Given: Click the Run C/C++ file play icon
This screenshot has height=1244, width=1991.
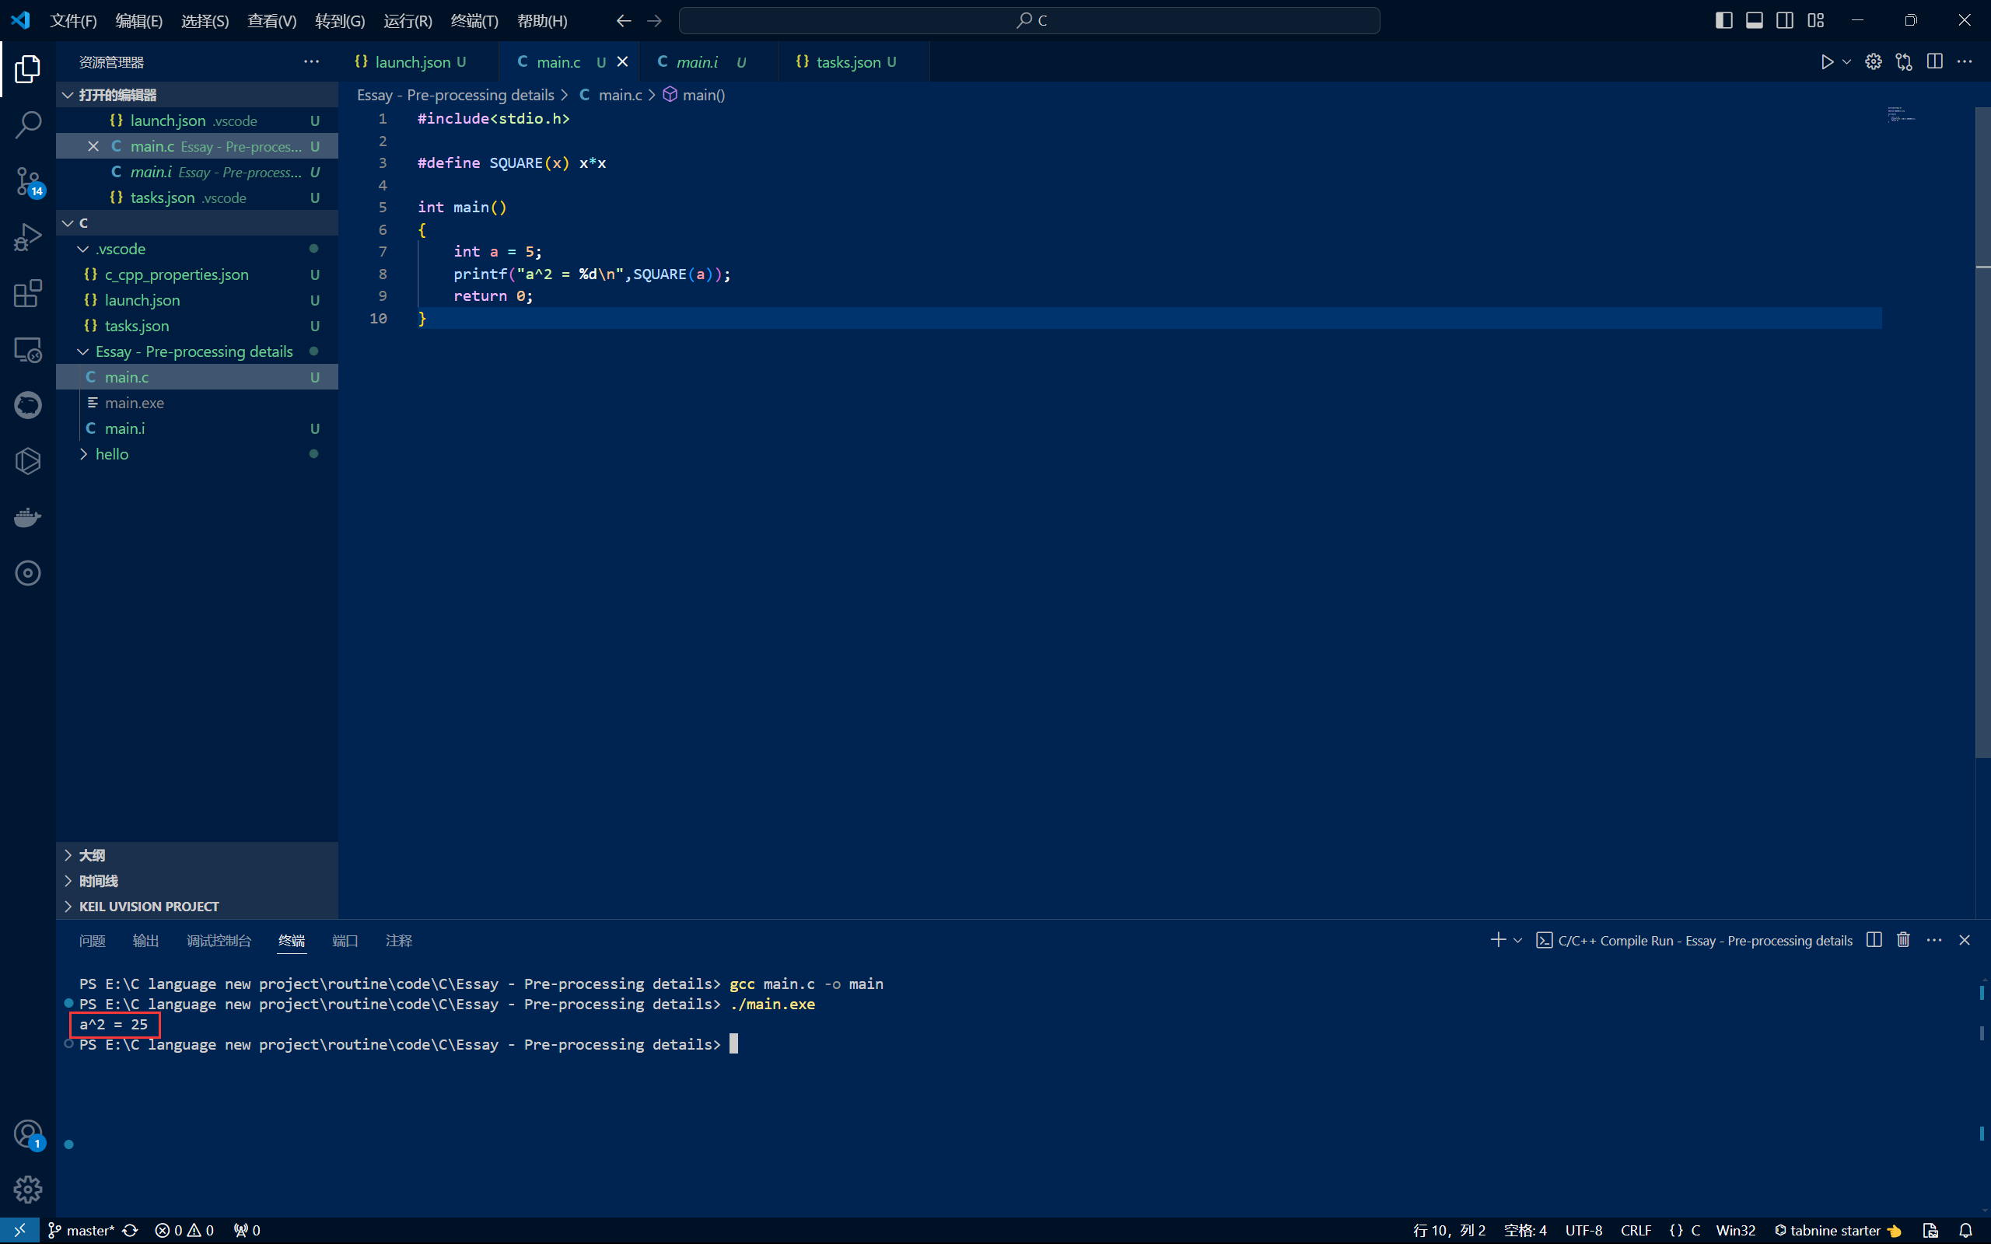Looking at the screenshot, I should (x=1826, y=61).
